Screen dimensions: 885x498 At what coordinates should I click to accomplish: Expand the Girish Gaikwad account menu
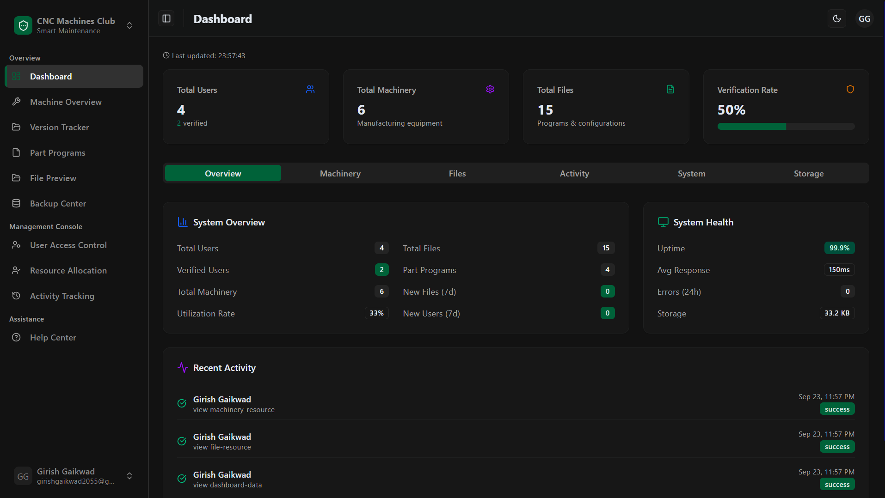129,476
